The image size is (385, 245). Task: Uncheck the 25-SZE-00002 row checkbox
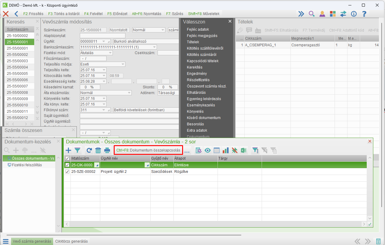point(67,172)
